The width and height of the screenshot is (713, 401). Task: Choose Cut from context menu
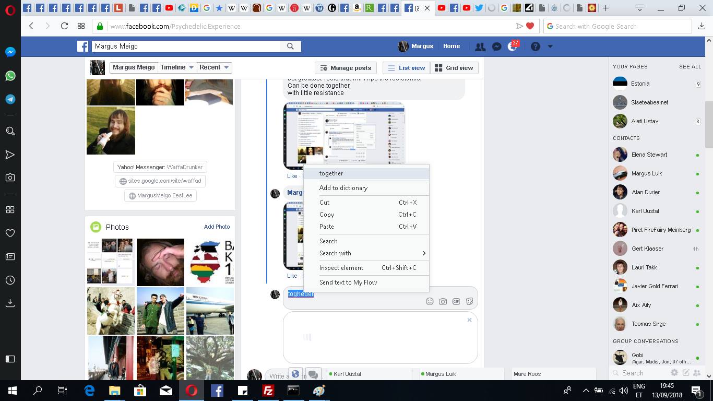coord(366,203)
